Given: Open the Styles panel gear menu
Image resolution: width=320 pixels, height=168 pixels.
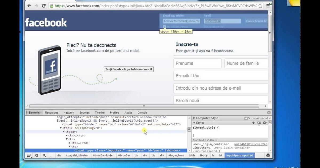Looking at the screenshot, I should pos(265,123).
